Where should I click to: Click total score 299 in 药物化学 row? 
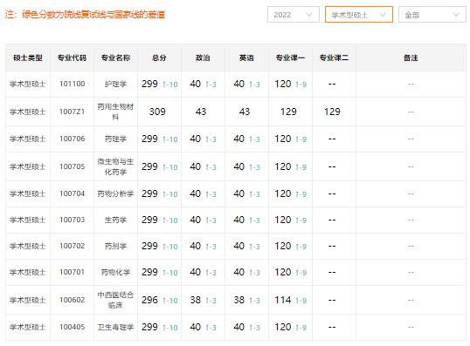(149, 272)
